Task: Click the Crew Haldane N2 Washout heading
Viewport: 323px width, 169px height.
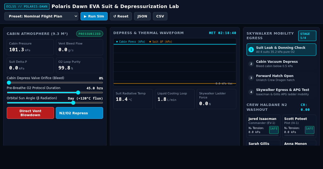Action: point(267,107)
